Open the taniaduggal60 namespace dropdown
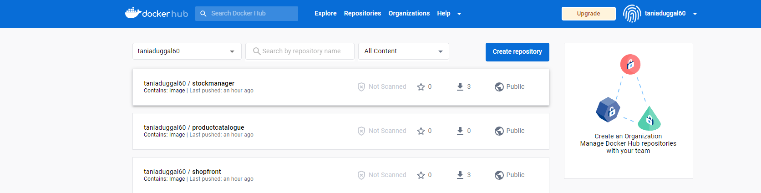 (x=187, y=51)
